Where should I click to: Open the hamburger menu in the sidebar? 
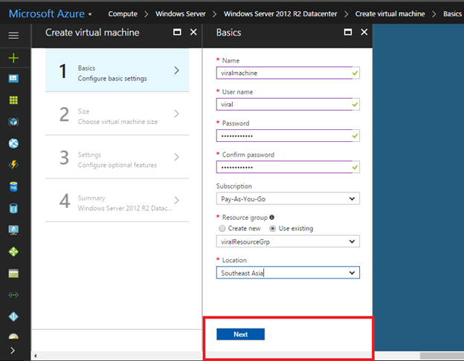[14, 35]
